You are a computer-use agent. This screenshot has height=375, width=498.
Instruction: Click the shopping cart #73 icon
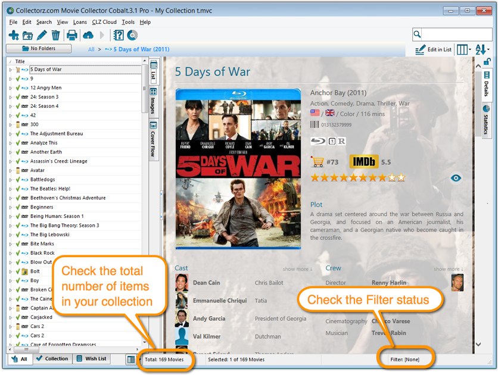tap(317, 162)
